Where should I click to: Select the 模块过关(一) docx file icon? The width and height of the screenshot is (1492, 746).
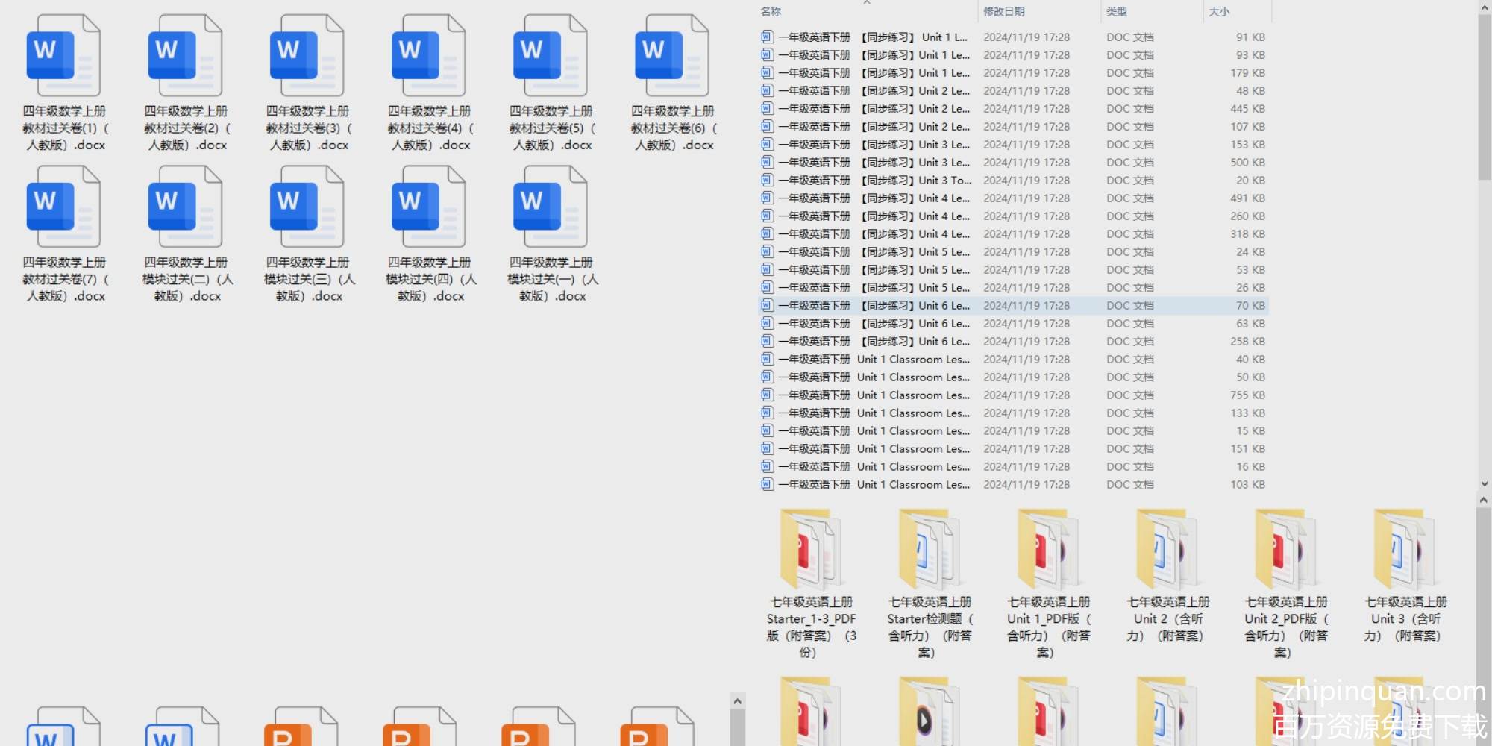(550, 207)
